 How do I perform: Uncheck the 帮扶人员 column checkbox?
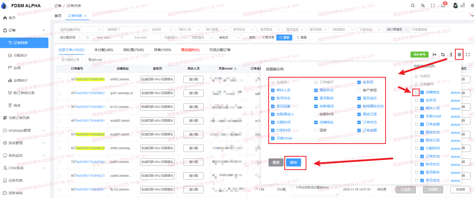[273, 90]
